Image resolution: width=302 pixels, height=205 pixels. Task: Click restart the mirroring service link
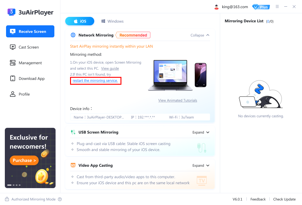coord(95,80)
